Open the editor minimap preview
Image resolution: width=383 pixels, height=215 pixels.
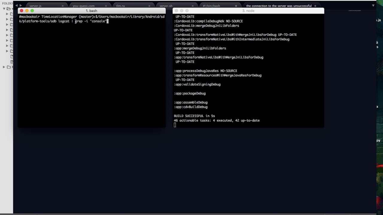355,11
